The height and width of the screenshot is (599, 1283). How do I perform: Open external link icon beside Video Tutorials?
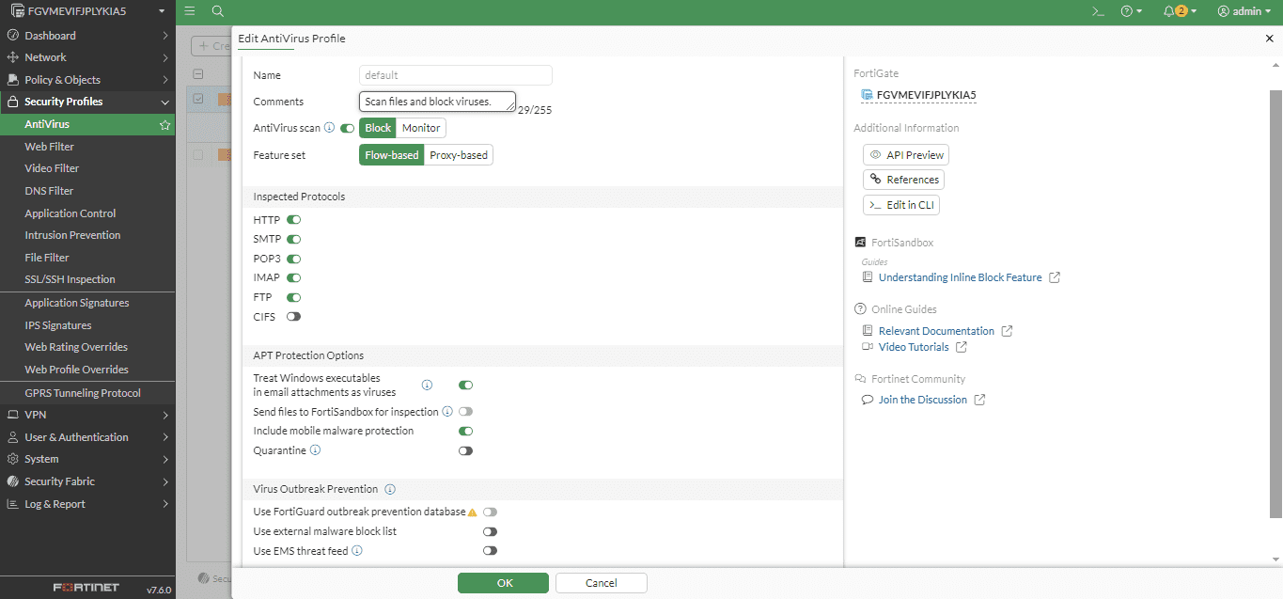962,347
